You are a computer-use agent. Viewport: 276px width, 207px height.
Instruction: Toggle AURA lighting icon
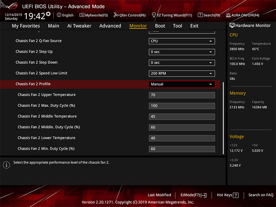[228, 15]
